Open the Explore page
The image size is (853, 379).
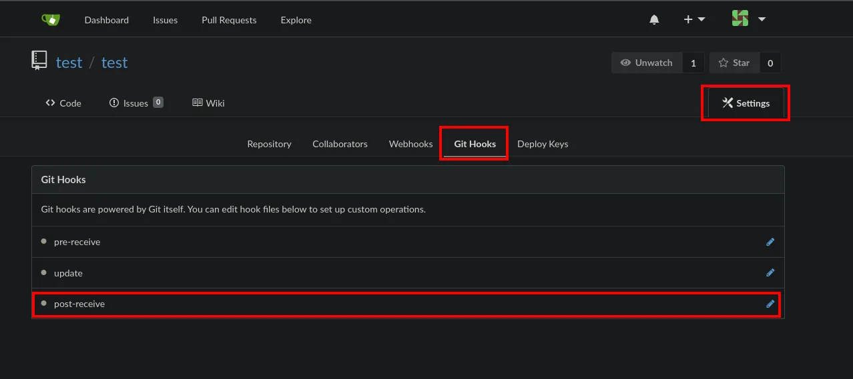point(296,20)
